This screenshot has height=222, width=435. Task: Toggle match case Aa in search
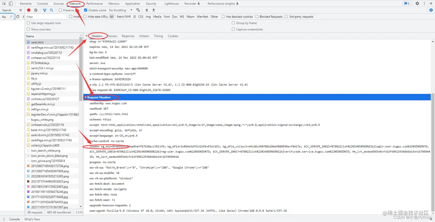[4, 17]
